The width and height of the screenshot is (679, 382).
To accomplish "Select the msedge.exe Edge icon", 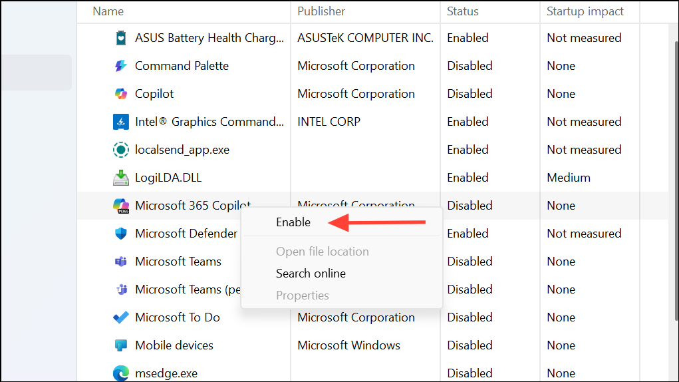I will point(121,373).
